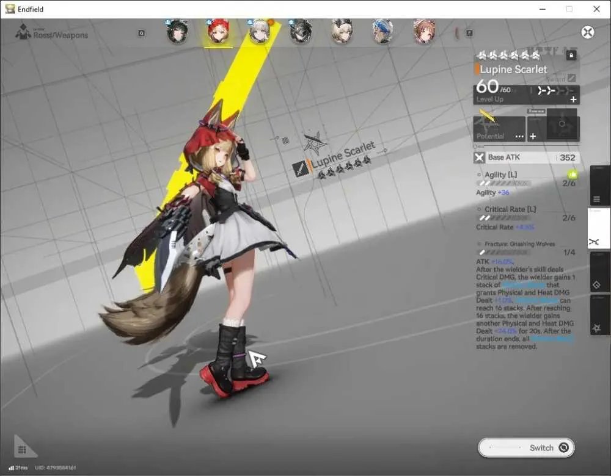The image size is (611, 476).
Task: Click the Switch weapon button
Action: [x=526, y=447]
